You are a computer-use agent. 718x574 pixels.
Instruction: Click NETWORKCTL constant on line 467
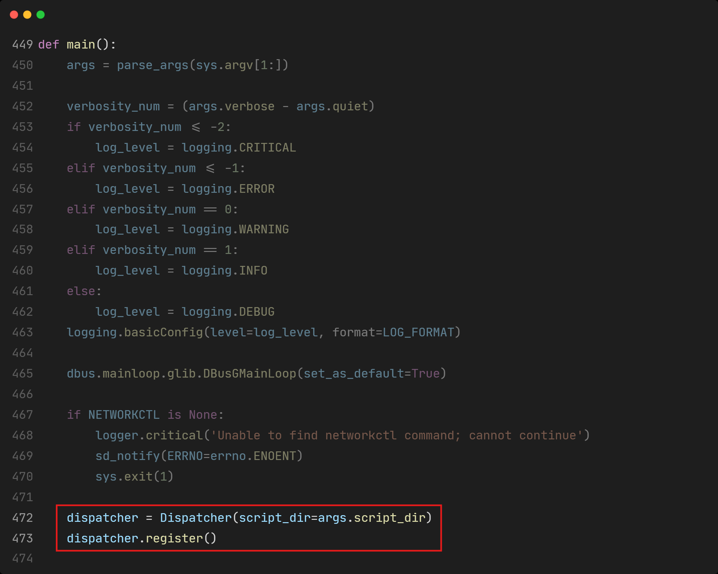pyautogui.click(x=124, y=415)
